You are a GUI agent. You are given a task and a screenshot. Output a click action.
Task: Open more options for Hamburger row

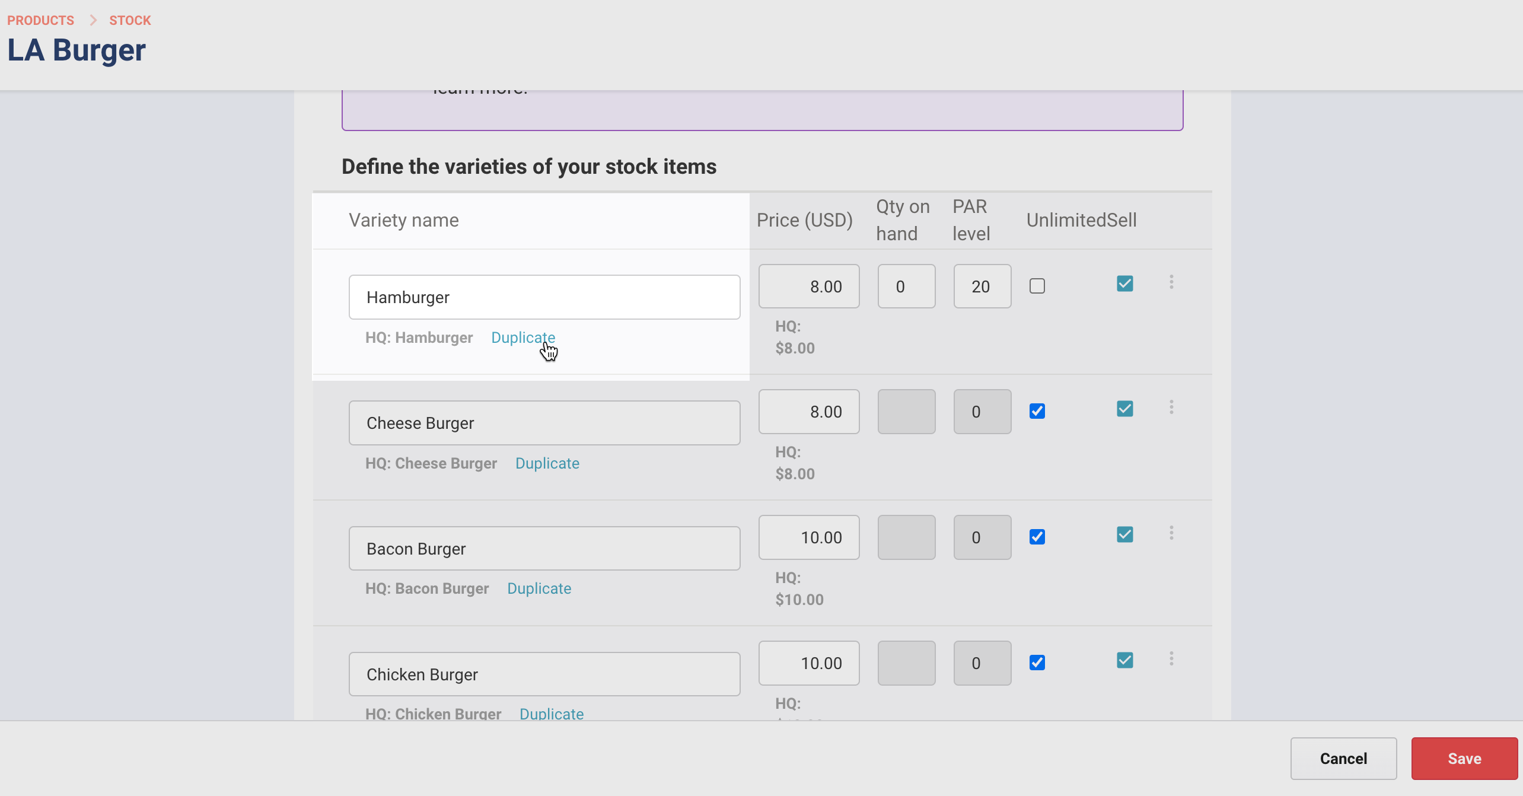[x=1171, y=282]
